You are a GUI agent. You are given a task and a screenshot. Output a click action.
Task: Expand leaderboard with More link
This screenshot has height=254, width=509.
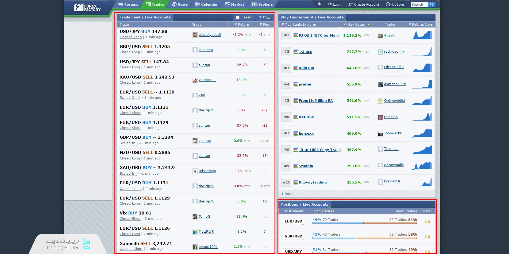point(287,194)
